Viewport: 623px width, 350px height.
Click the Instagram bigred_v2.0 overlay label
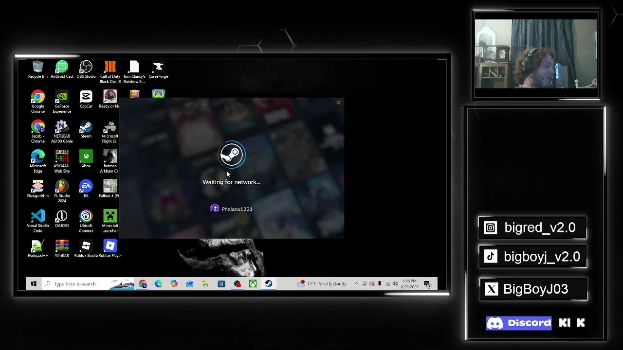532,227
